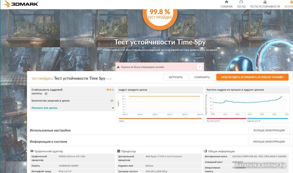Click AMD Ryzen 3 3100 4-Core Processor text
Image resolution: width=293 pixels, height=173 pixels.
(164, 157)
